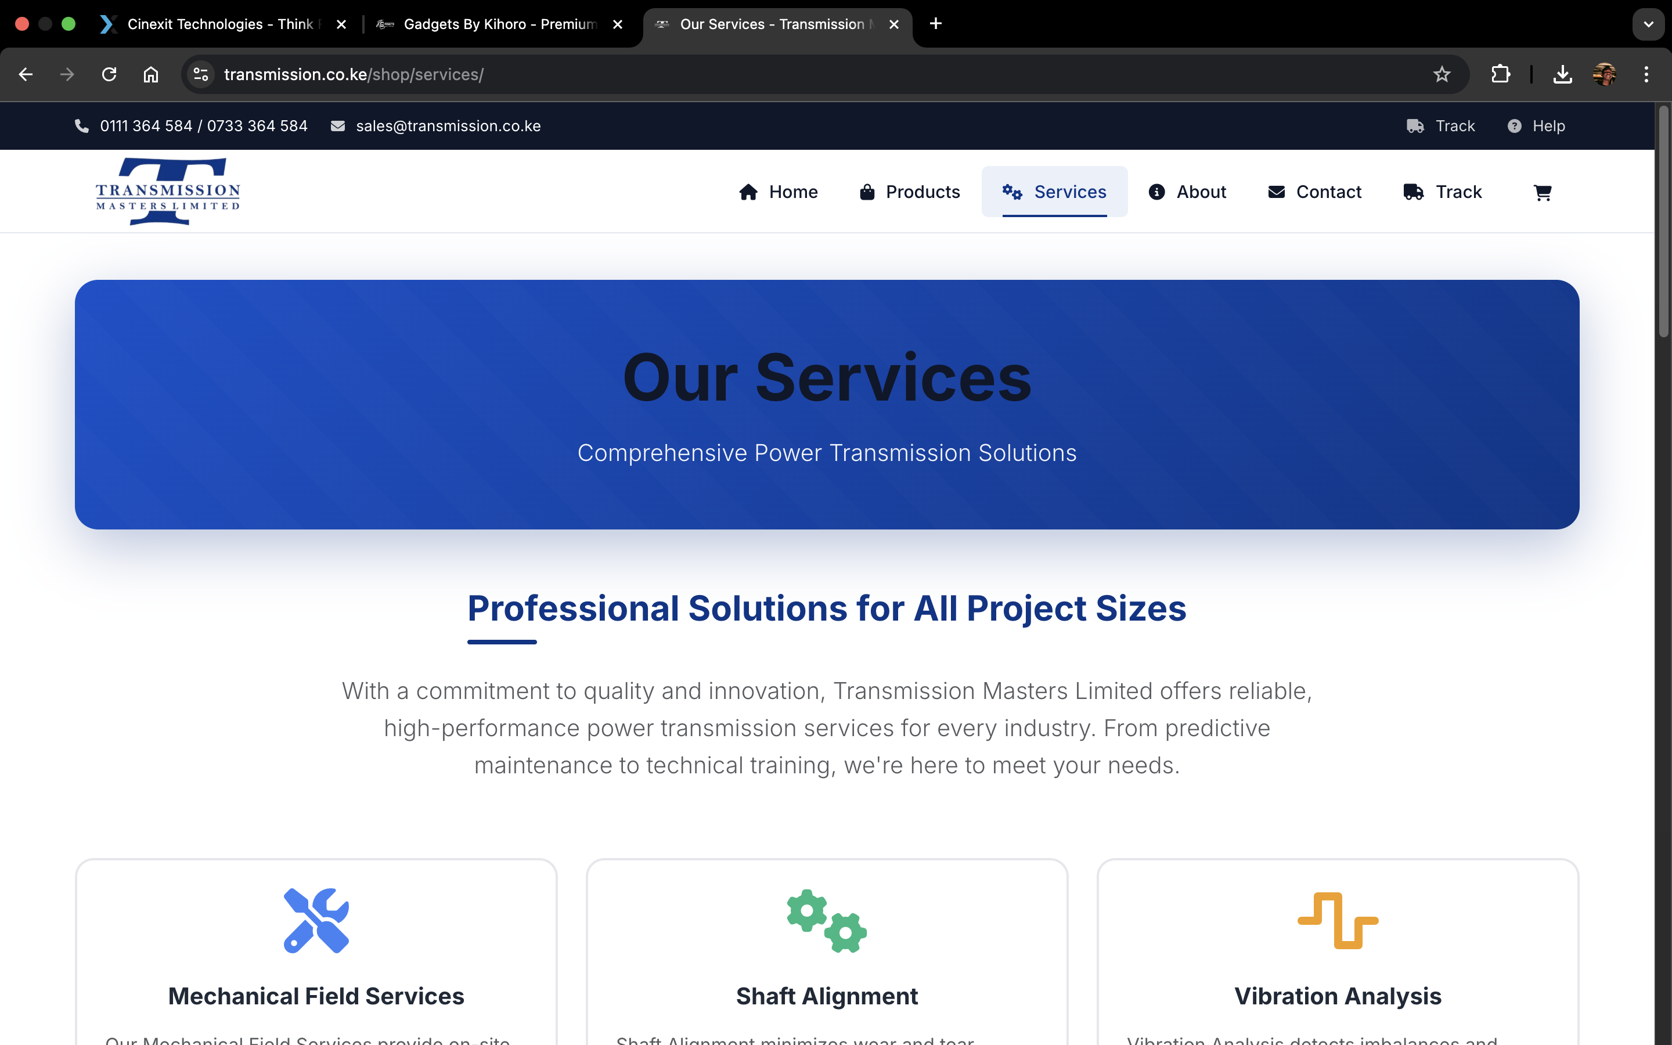Open browser downloads
The height and width of the screenshot is (1045, 1672).
click(x=1563, y=74)
